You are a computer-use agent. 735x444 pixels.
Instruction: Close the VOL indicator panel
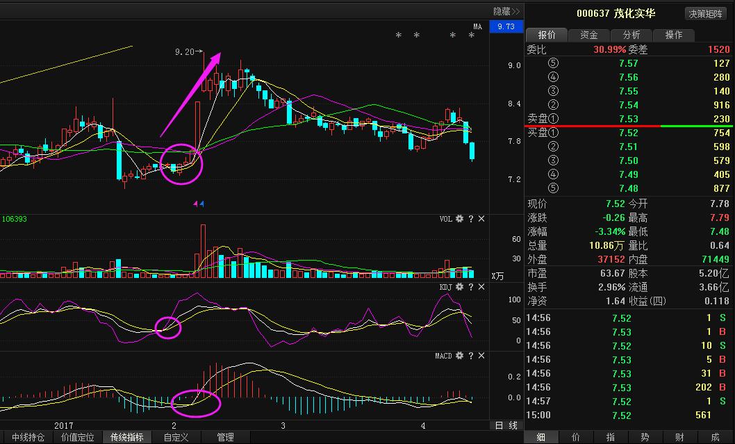pyautogui.click(x=481, y=219)
